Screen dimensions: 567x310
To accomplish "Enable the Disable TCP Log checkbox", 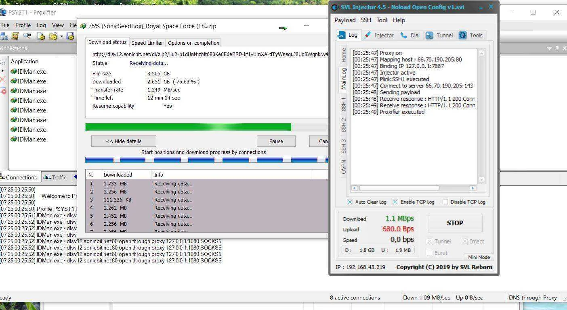I will pyautogui.click(x=445, y=202).
